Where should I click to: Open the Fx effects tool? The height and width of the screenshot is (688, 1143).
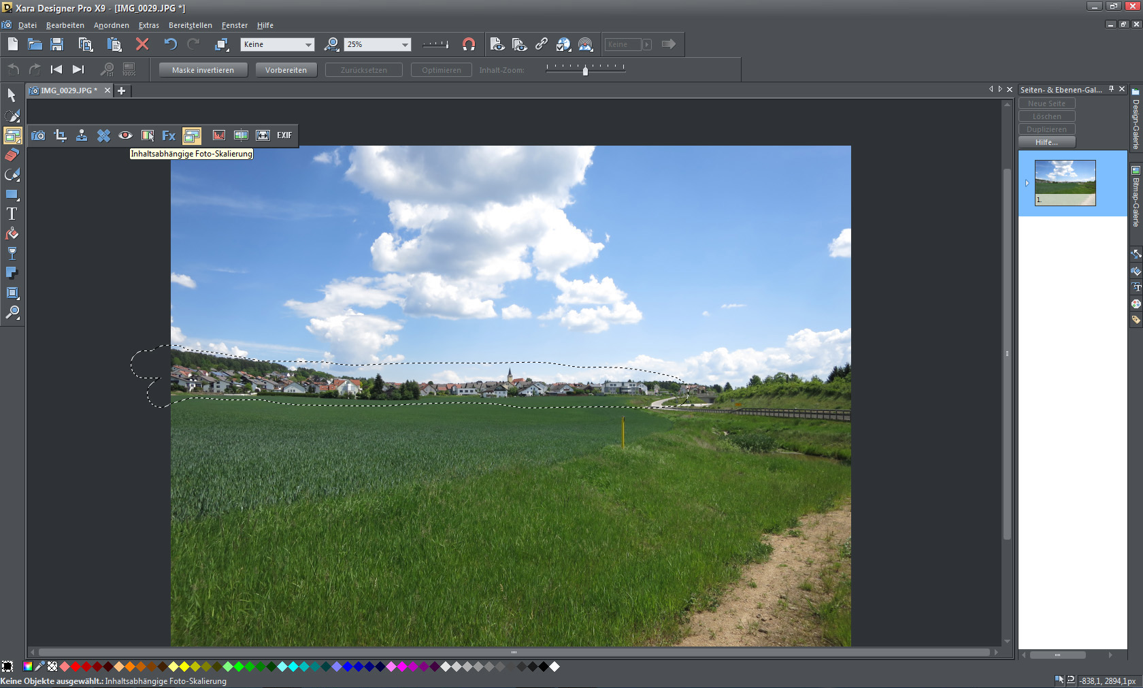[x=169, y=135]
